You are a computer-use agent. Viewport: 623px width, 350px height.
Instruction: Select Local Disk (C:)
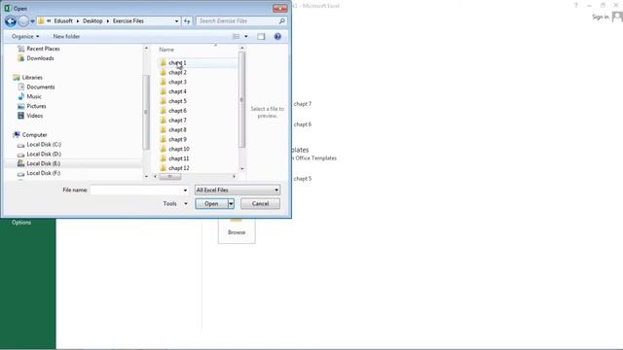pyautogui.click(x=39, y=145)
